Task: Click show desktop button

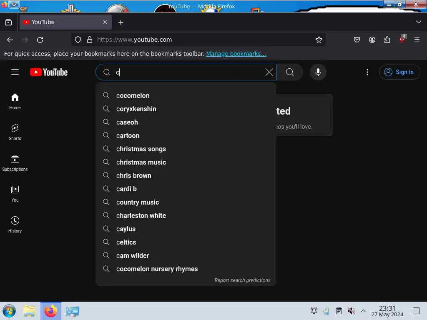Action: 416,311
